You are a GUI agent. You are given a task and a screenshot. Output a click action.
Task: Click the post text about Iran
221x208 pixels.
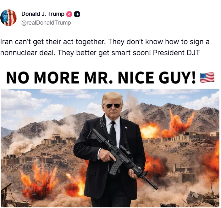(105, 47)
